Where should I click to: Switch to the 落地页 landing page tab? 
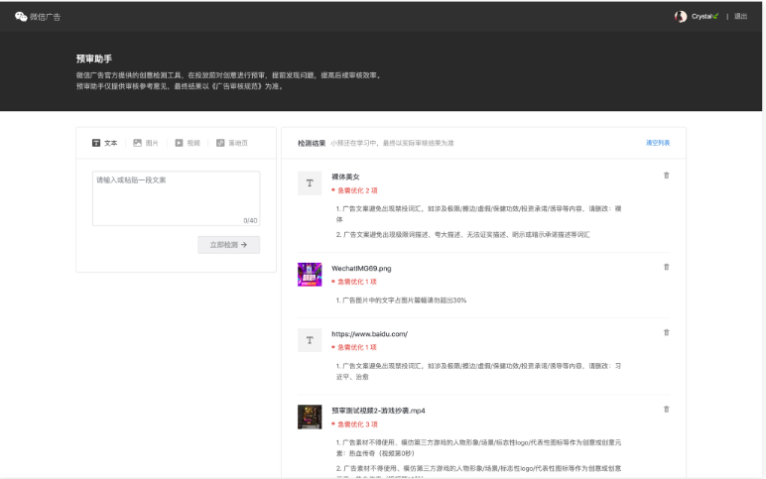(232, 143)
